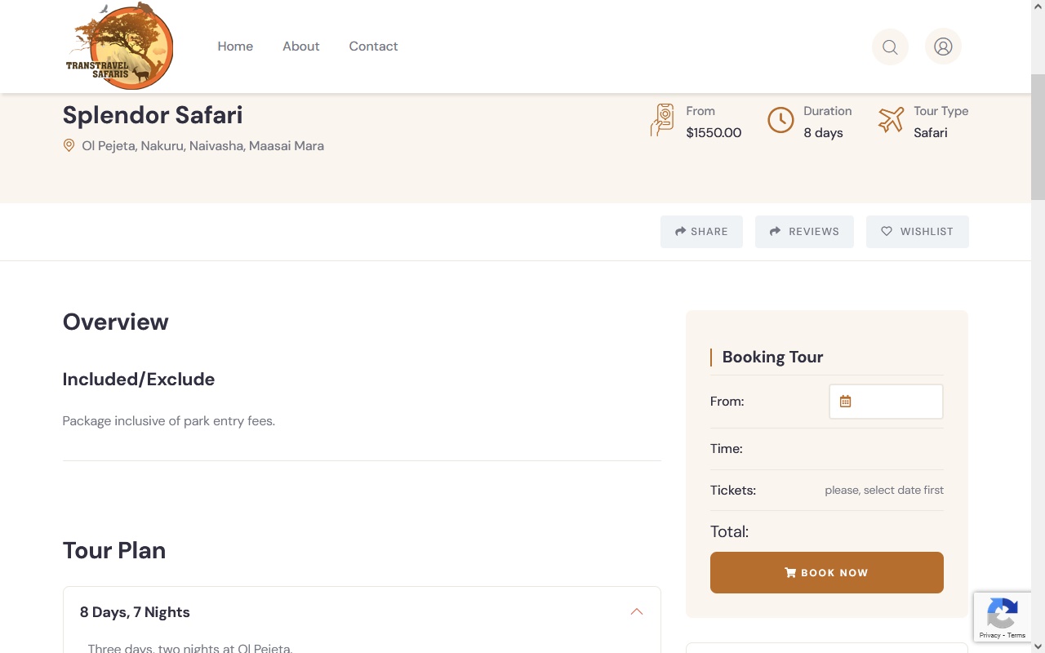Add tour to Wishlist
Viewport: 1045px width, 653px height.
point(918,232)
